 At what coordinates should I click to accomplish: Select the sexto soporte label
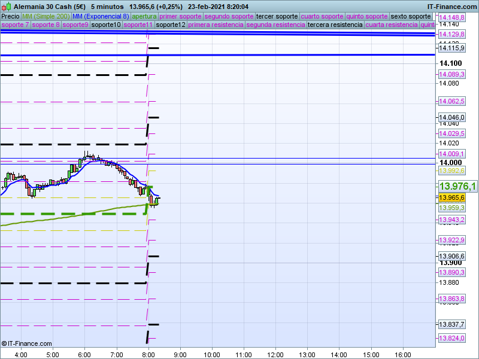coord(410,16)
